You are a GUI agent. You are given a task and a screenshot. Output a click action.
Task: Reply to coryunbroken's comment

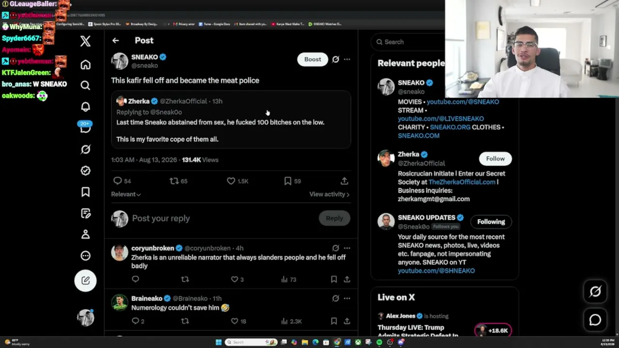(x=135, y=279)
